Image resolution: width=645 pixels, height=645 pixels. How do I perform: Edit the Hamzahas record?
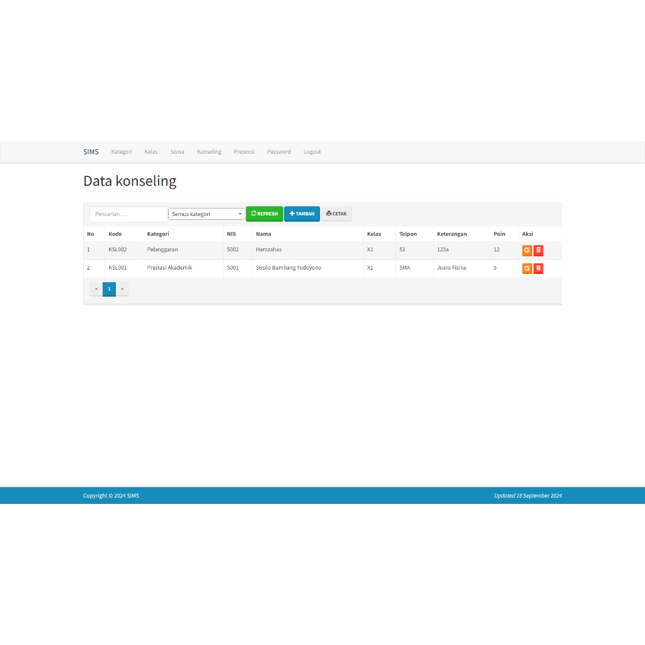(x=527, y=251)
